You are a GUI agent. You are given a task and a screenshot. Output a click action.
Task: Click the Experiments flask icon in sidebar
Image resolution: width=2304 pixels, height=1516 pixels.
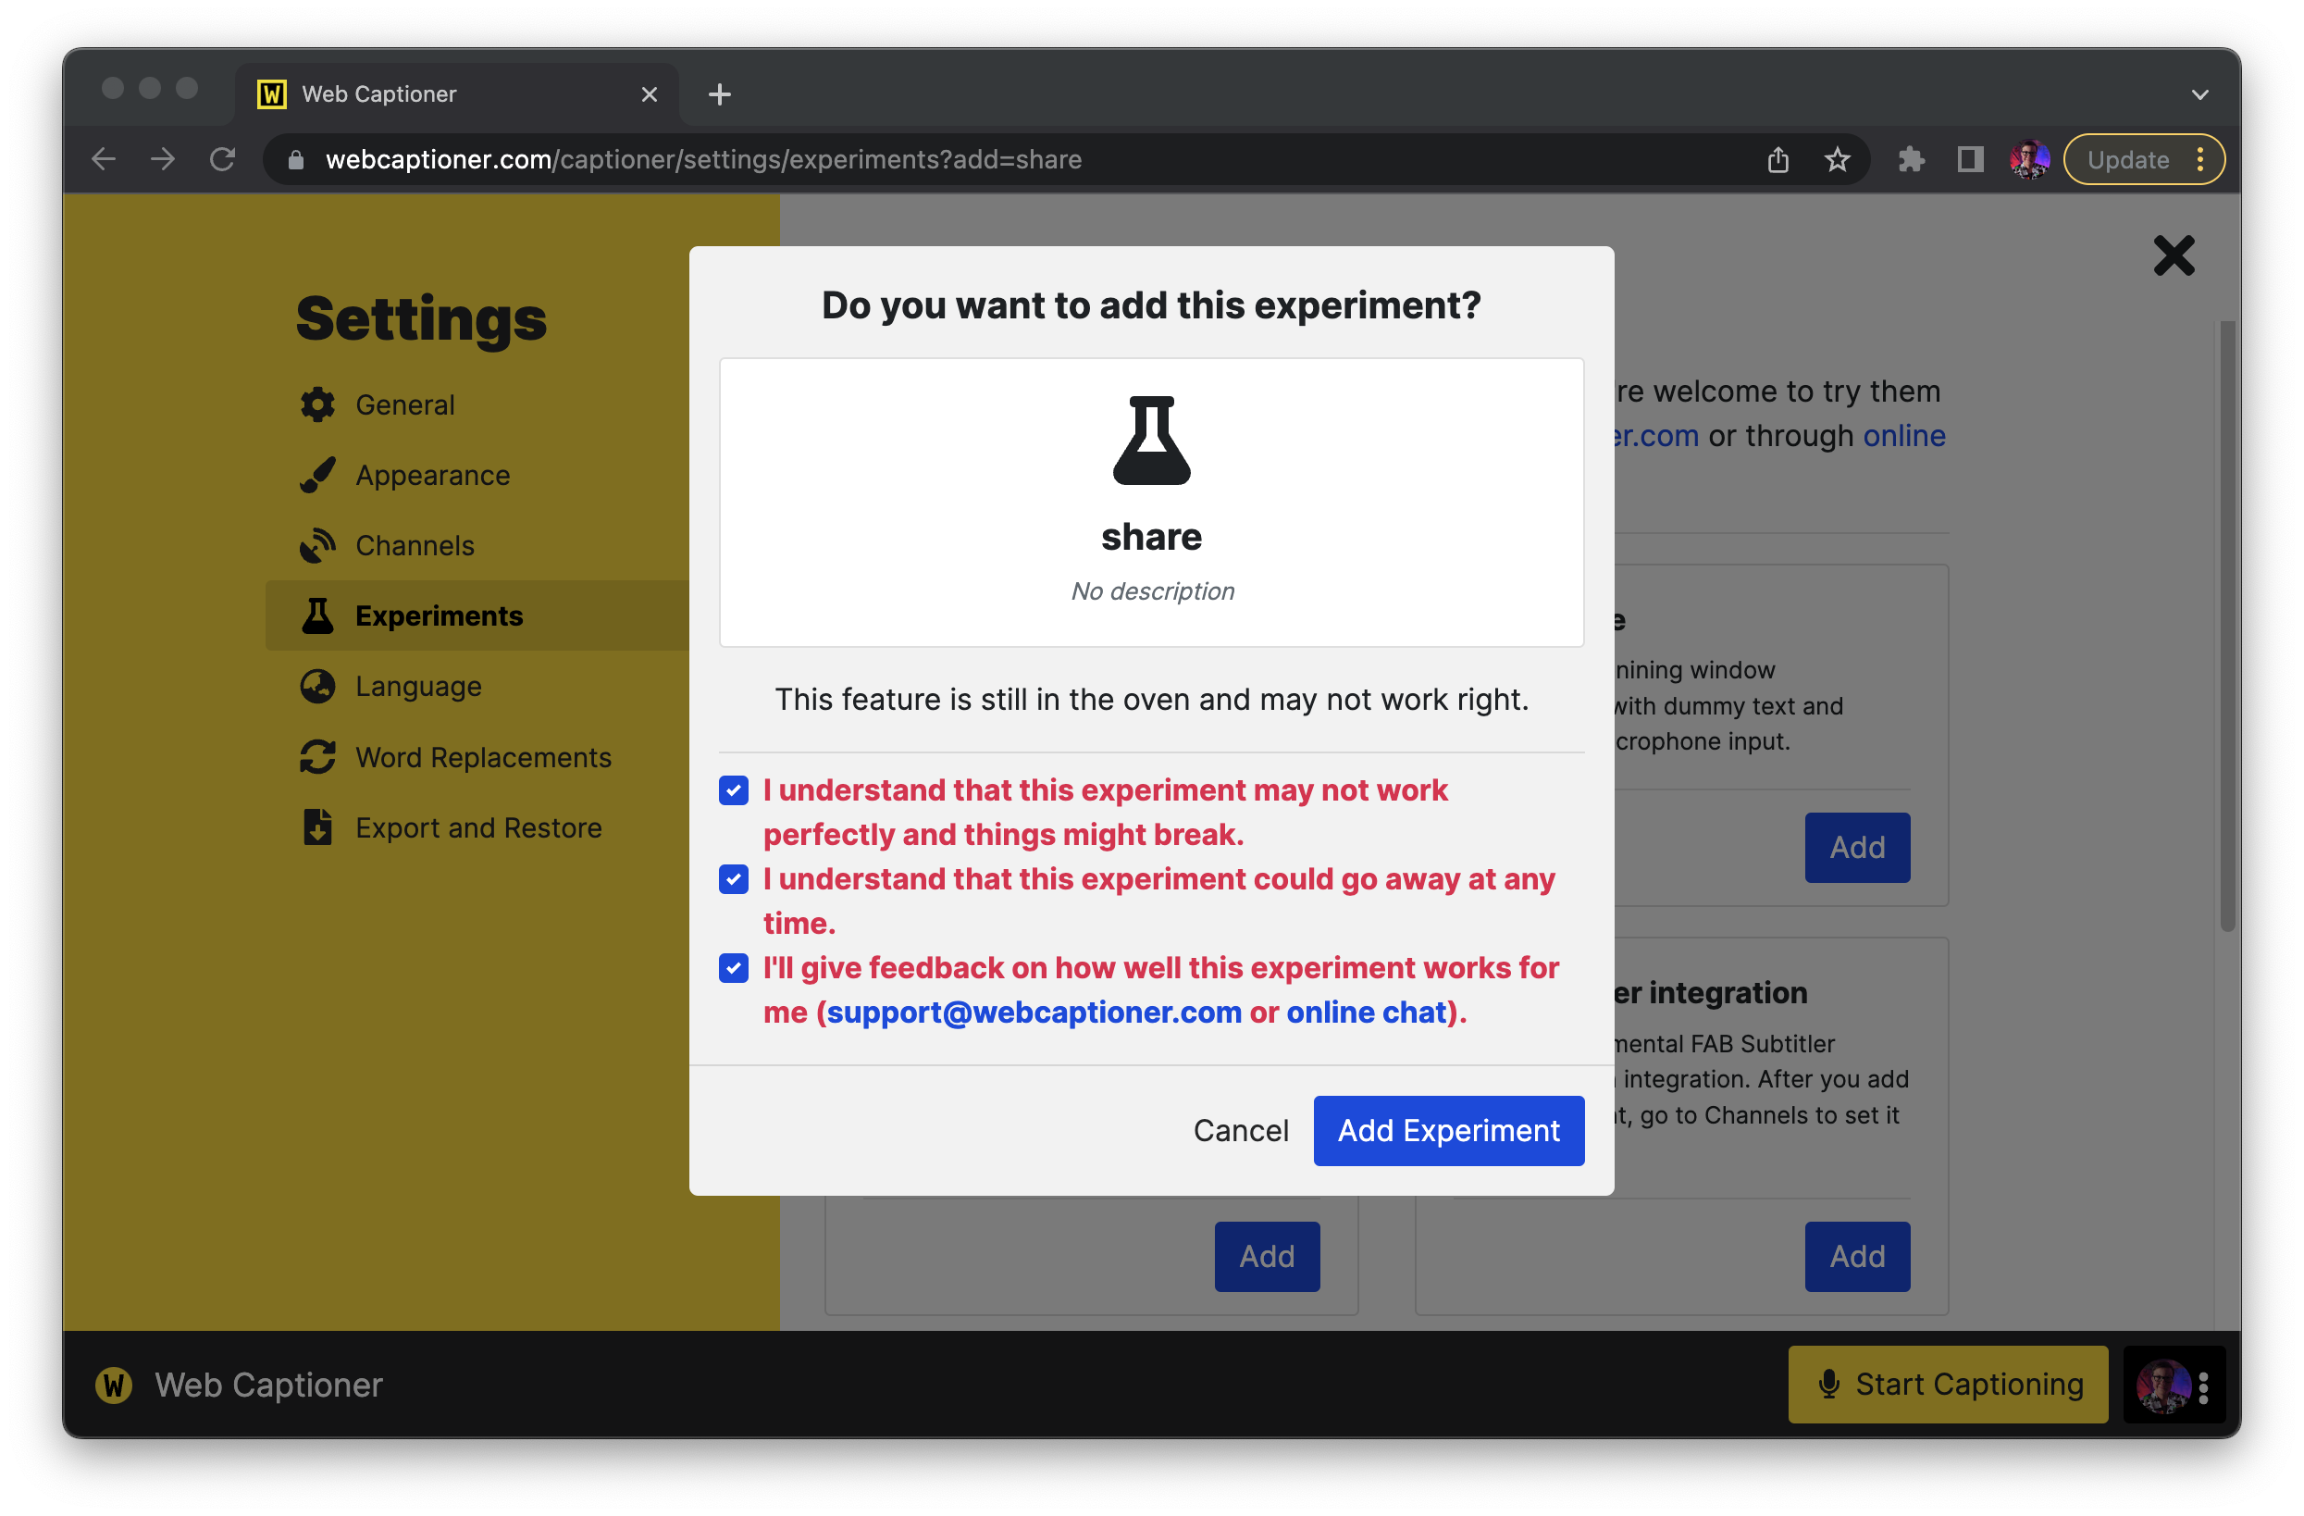click(x=317, y=615)
